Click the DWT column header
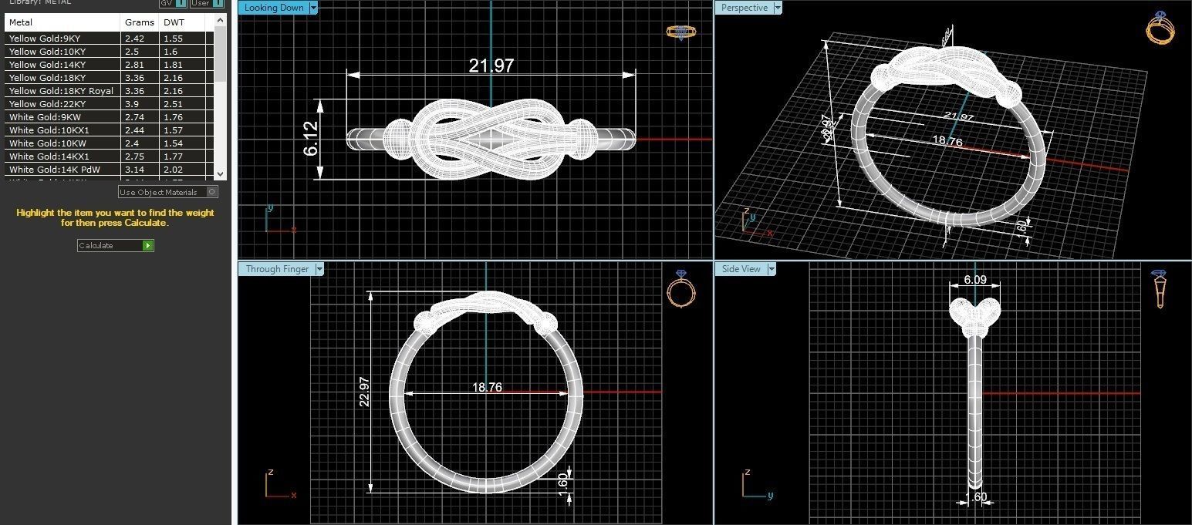 183,22
